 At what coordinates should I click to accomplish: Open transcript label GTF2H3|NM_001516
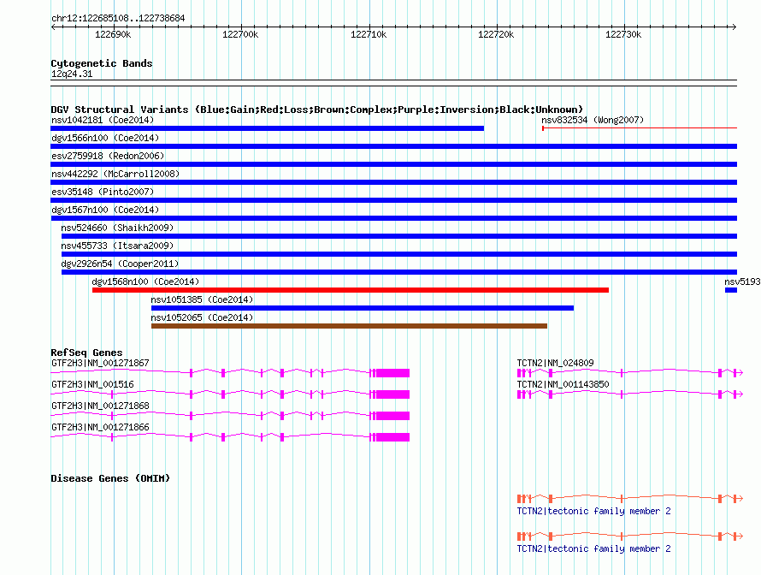92,384
